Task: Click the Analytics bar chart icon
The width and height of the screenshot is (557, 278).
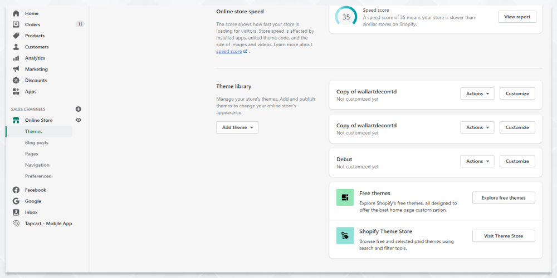Action: [16, 58]
